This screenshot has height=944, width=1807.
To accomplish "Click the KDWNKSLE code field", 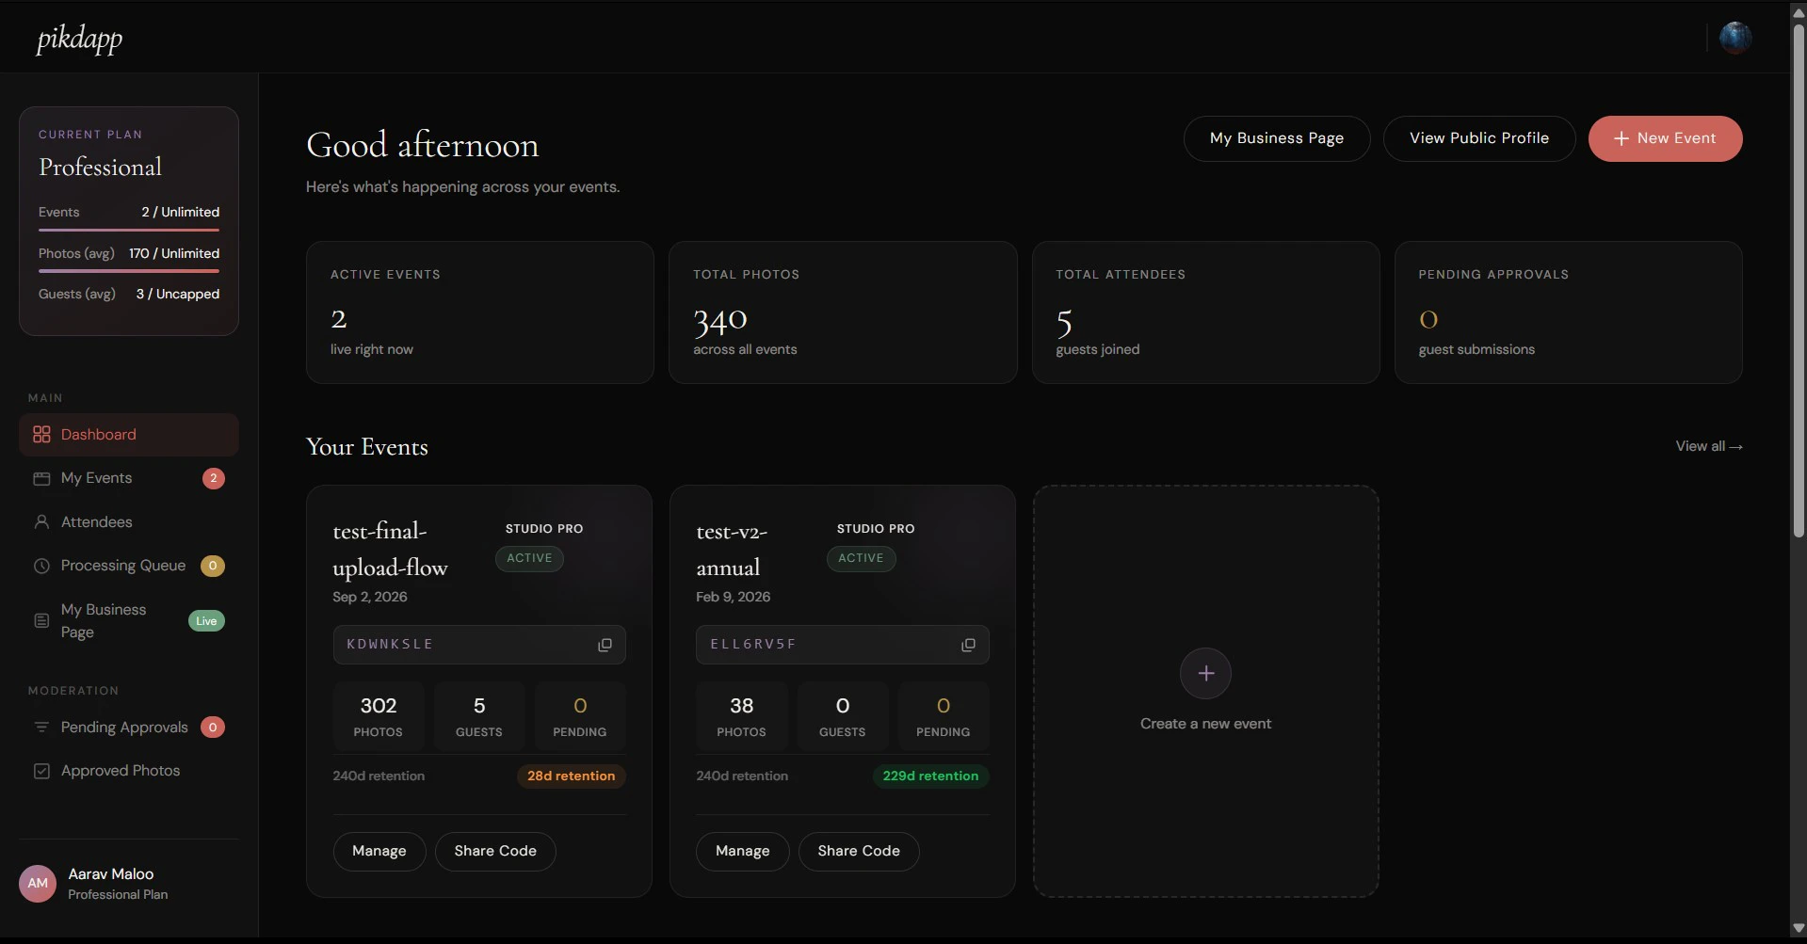I will click(479, 645).
